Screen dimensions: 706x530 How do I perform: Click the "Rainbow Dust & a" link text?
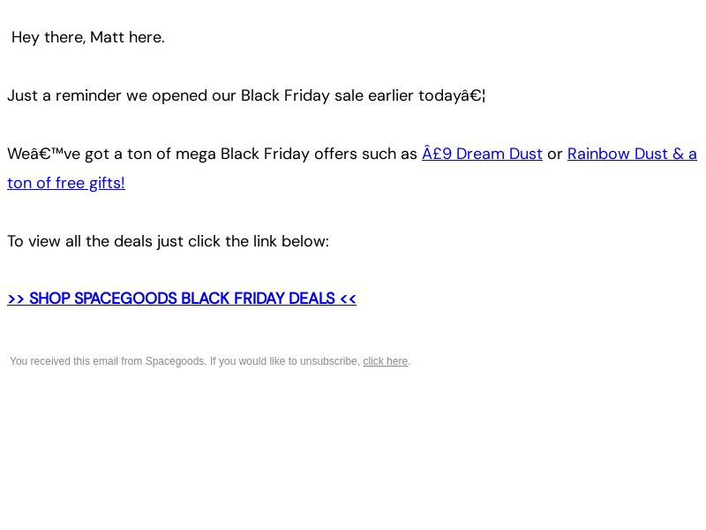[x=632, y=154]
